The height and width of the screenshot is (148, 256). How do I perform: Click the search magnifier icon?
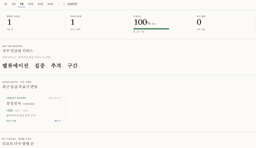(x=64, y=4)
